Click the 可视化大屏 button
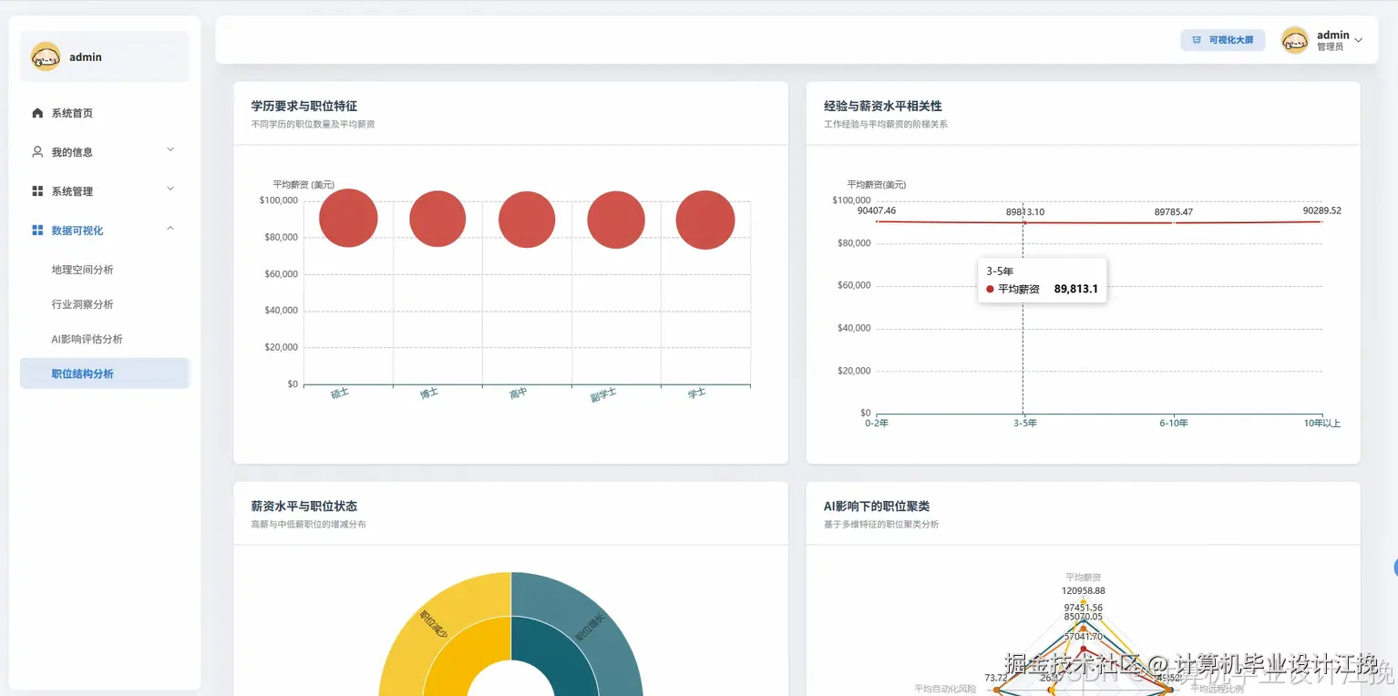Image resolution: width=1398 pixels, height=696 pixels. tap(1223, 40)
